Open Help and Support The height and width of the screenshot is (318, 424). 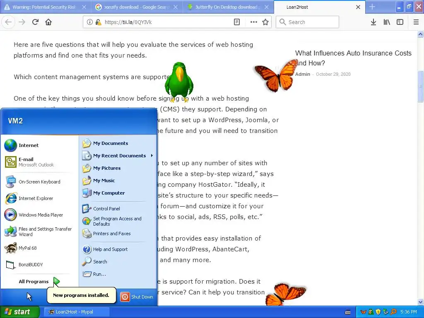click(x=118, y=249)
